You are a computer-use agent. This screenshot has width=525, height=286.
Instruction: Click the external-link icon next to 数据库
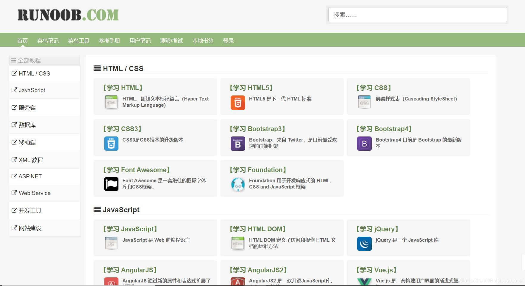(x=14, y=125)
